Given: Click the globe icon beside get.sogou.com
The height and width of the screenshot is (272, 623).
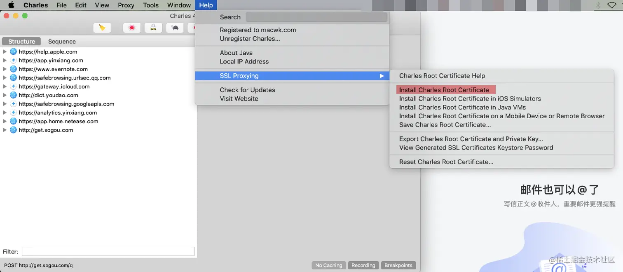Looking at the screenshot, I should 13,130.
